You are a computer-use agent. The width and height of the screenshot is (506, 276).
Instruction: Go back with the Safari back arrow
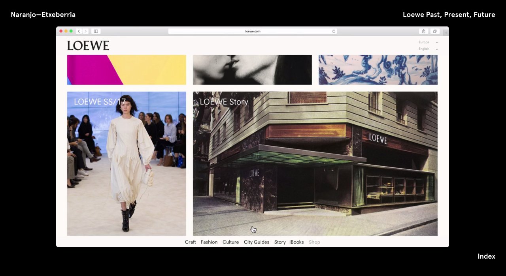(x=79, y=31)
